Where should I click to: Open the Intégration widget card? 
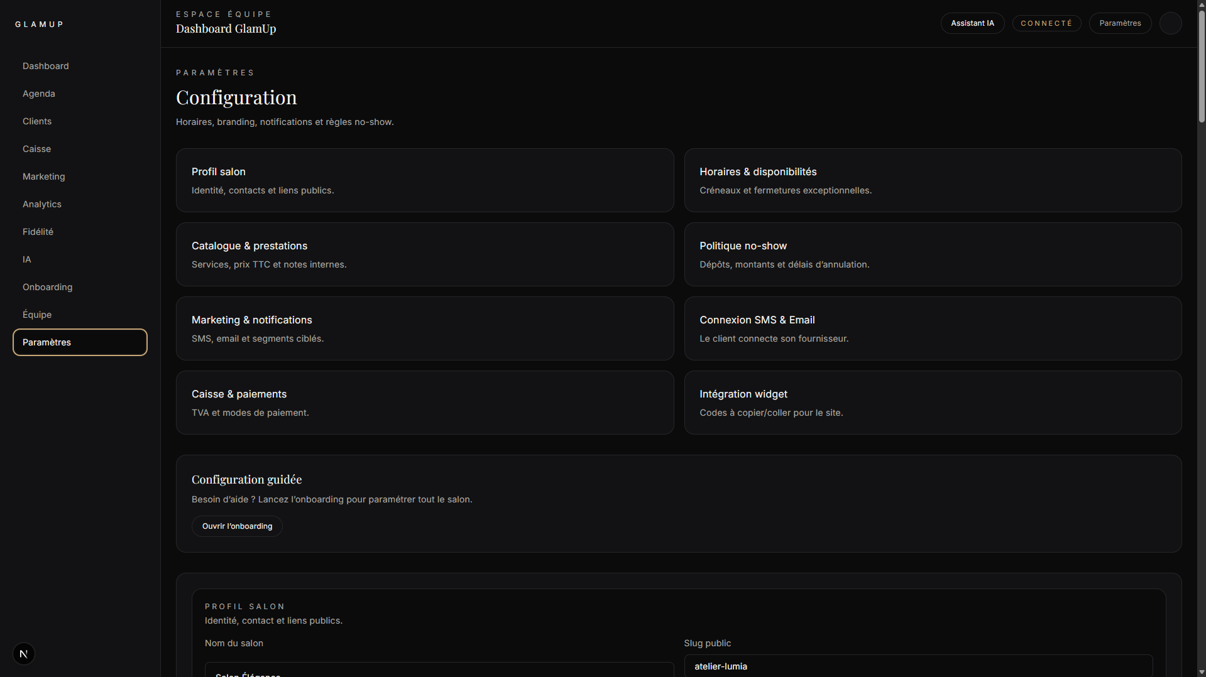pyautogui.click(x=932, y=403)
